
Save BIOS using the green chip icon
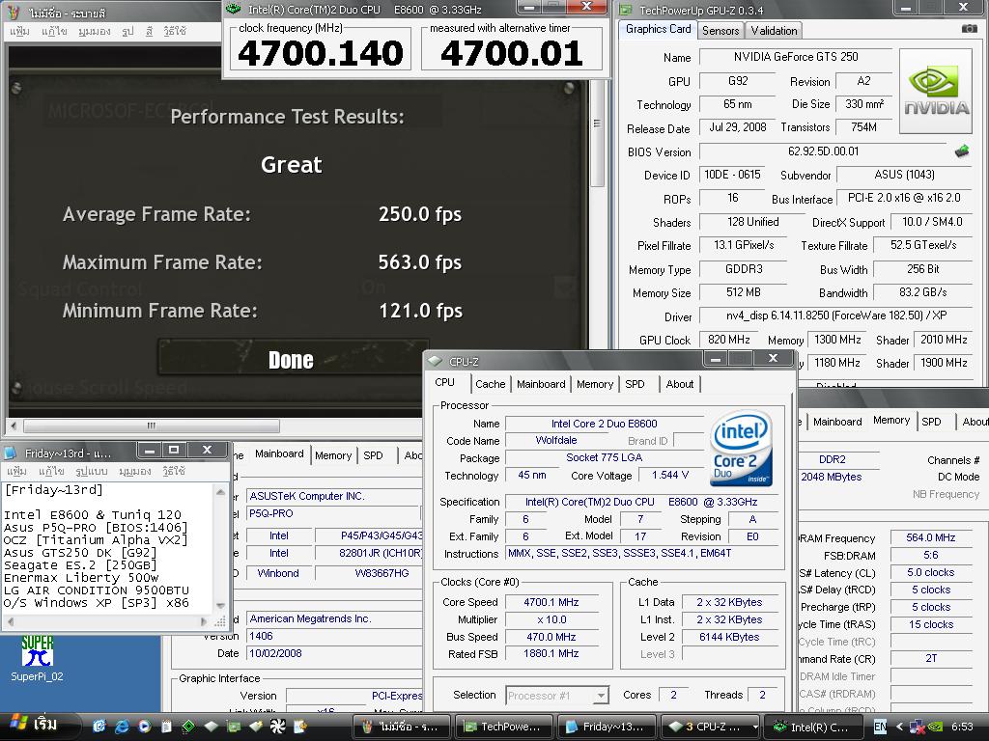pyautogui.click(x=962, y=151)
